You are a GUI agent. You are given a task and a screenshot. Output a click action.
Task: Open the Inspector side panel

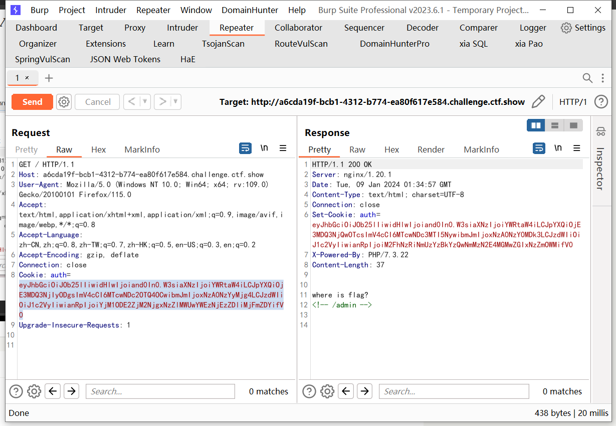(600, 168)
